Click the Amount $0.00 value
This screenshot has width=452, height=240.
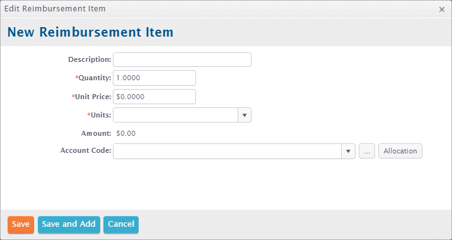tap(126, 133)
